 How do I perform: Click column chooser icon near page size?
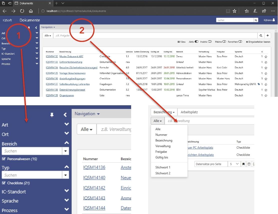(249, 164)
